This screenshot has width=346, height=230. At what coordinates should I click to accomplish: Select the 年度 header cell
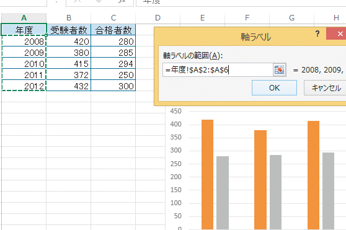pos(24,30)
